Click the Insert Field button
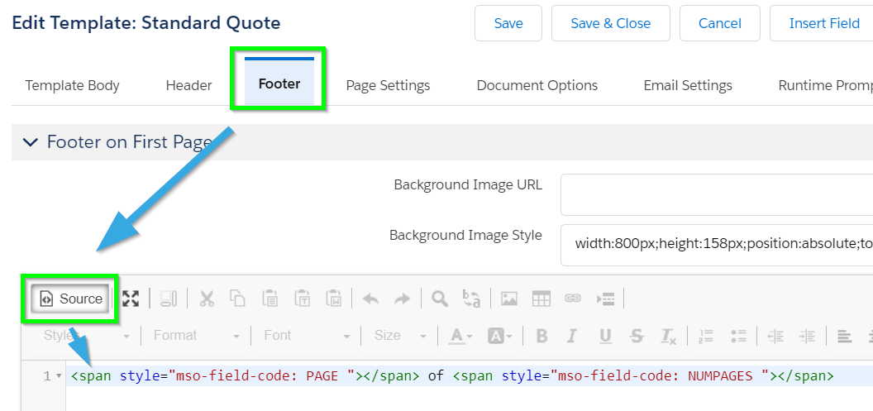873x411 pixels. click(x=821, y=23)
